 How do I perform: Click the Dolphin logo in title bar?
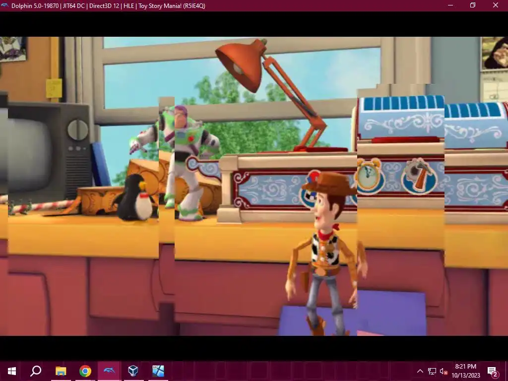click(x=4, y=5)
